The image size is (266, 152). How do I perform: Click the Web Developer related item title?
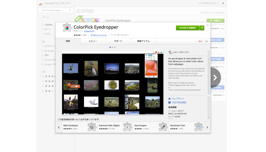point(71,125)
